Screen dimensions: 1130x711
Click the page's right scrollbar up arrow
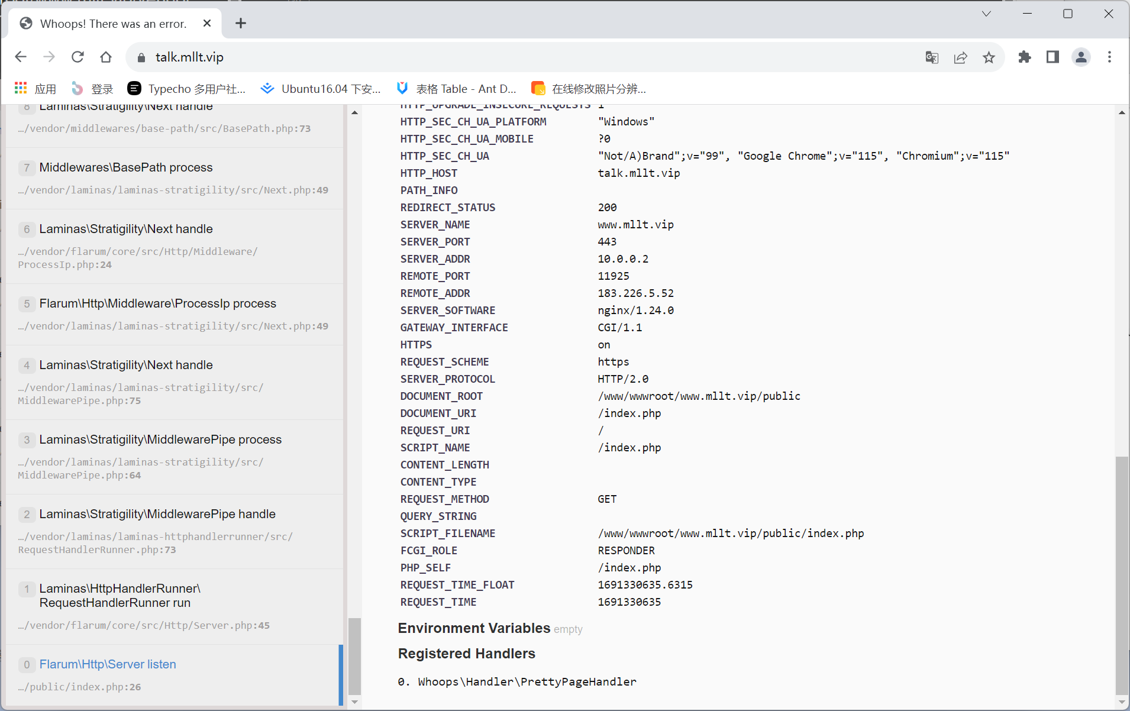coord(1122,112)
